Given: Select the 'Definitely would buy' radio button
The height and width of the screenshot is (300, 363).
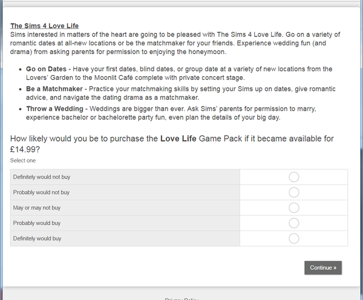Looking at the screenshot, I should pyautogui.click(x=294, y=238).
